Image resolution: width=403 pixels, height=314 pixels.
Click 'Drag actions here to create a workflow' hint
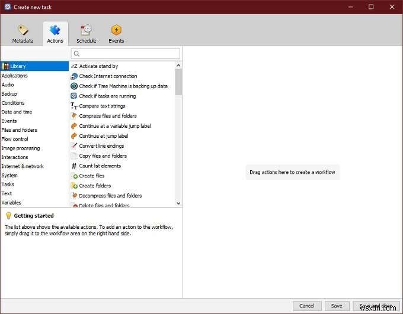point(292,172)
